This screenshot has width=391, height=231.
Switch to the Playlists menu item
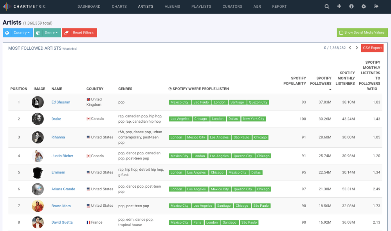tap(201, 7)
